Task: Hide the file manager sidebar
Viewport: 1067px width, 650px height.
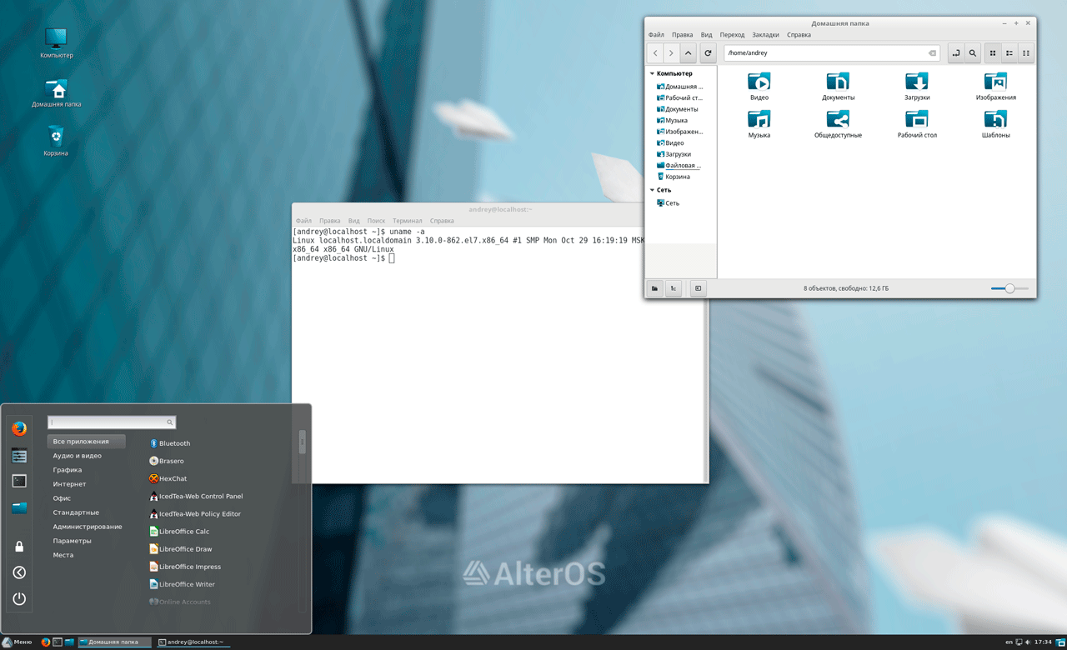Action: point(699,288)
